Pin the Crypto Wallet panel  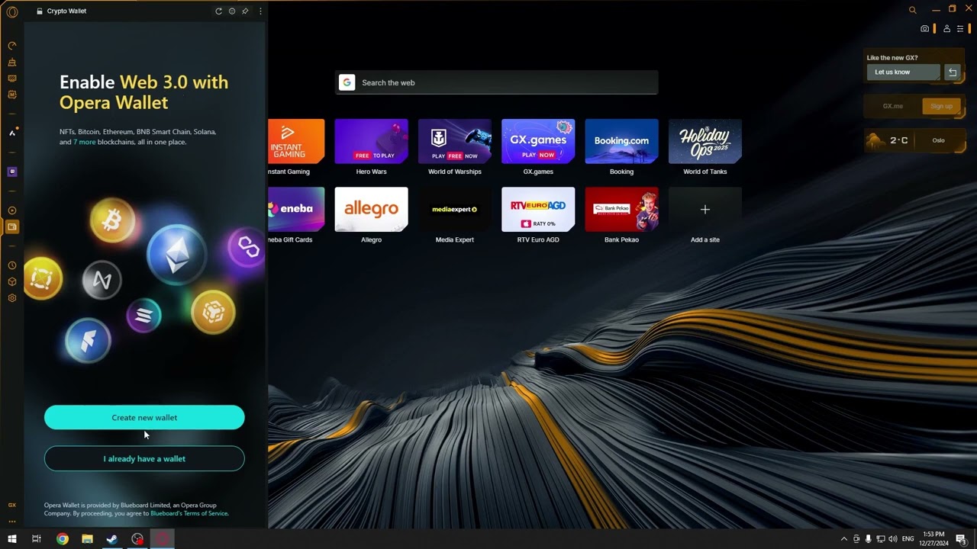pos(245,11)
